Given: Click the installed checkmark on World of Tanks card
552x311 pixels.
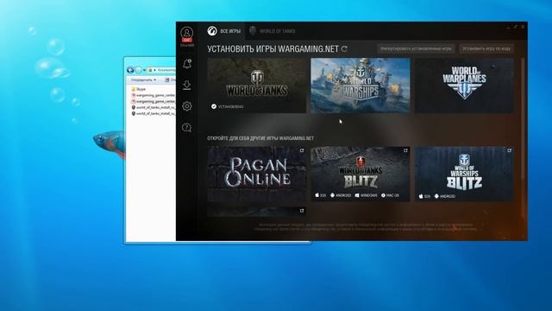Looking at the screenshot, I should pyautogui.click(x=214, y=106).
